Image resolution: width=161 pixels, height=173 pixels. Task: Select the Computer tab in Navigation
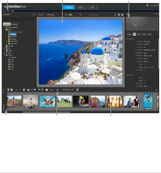(x=14, y=24)
